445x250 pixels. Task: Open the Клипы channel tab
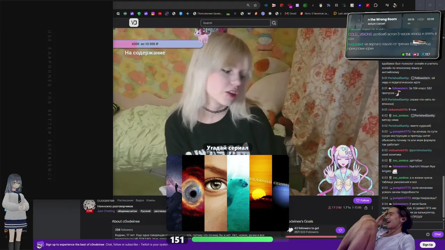coord(151,200)
